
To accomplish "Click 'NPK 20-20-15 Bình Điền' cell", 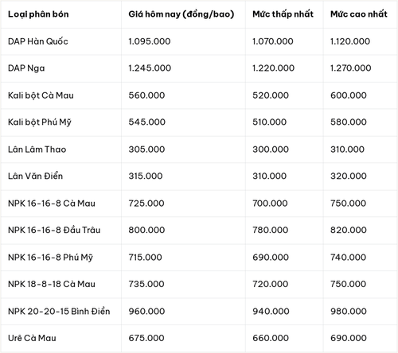I will coord(59,311).
